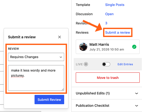Close the Submit a review popup
Screen dimensions: 142x112
(x=60, y=37)
